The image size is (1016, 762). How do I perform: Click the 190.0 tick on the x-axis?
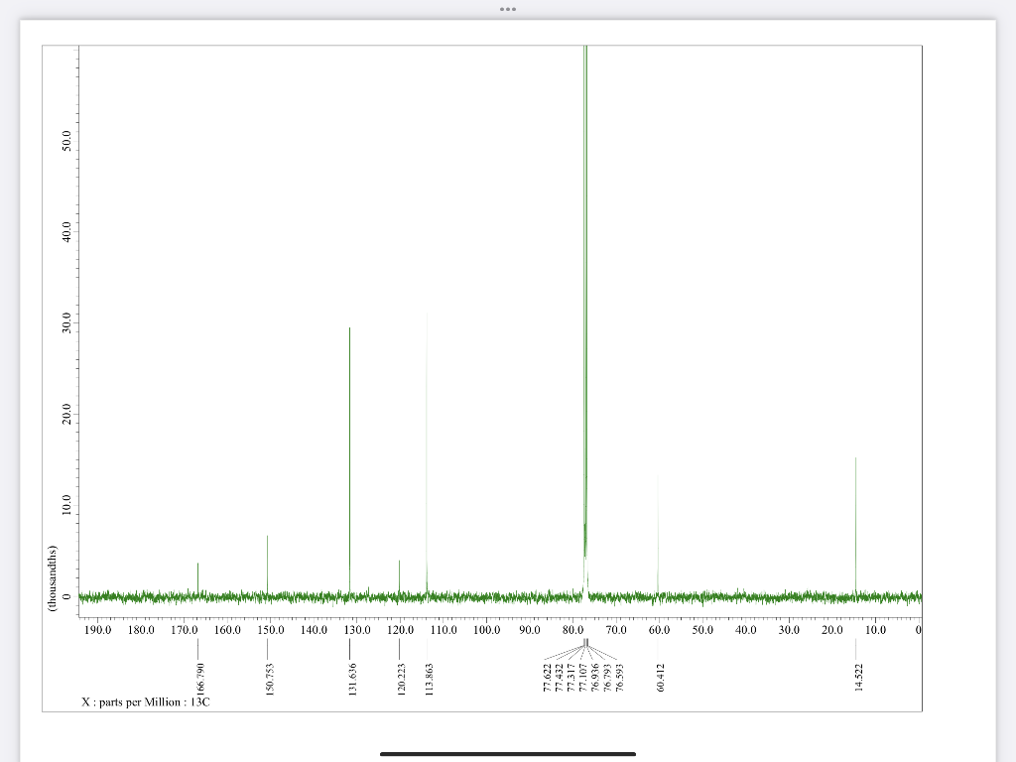point(96,628)
